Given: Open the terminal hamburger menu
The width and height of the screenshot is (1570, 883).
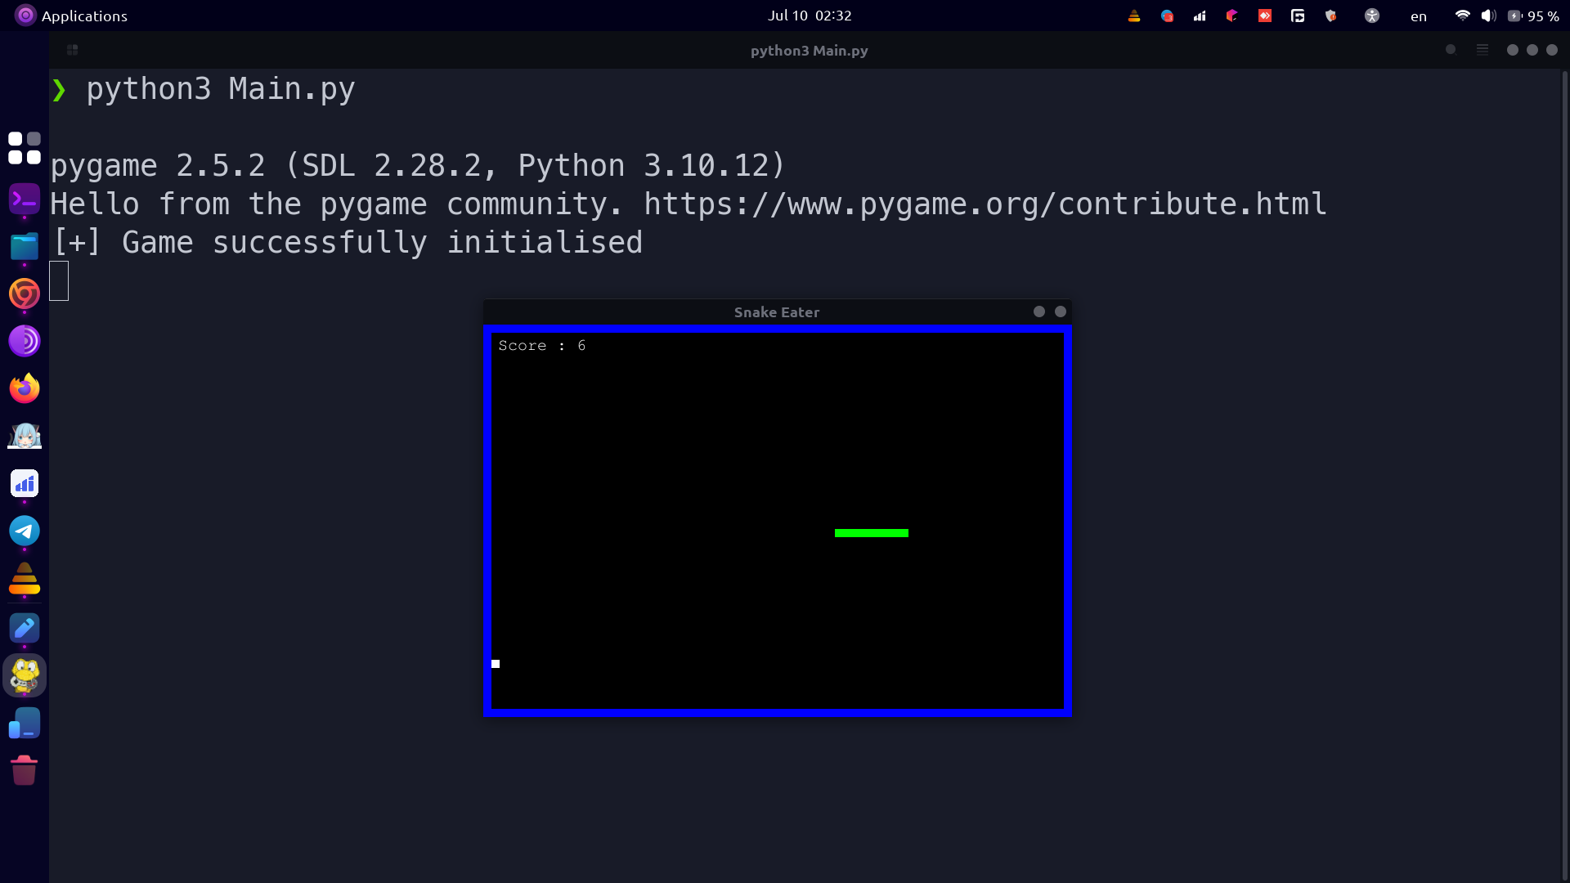Looking at the screenshot, I should (1483, 50).
